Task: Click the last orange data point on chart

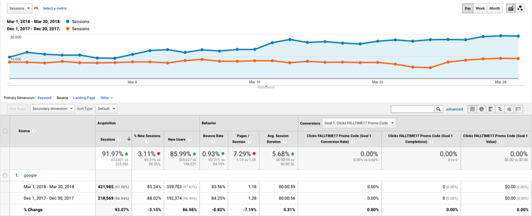Action: tap(518, 58)
